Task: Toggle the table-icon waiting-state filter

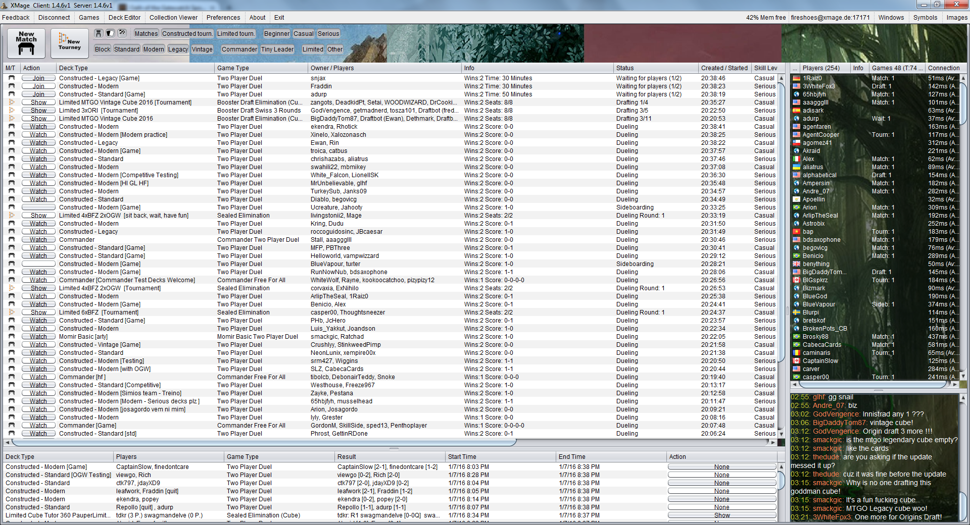Action: [99, 33]
